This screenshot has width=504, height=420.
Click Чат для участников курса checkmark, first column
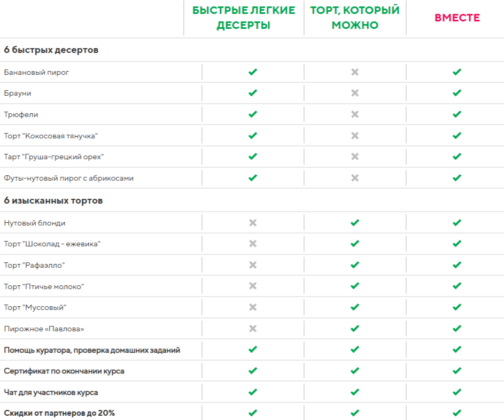point(253,392)
